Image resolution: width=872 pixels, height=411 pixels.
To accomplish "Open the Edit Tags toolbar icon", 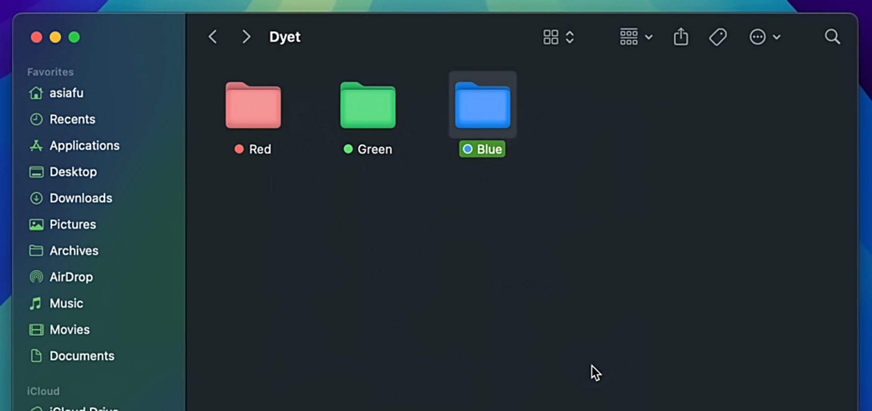I will [717, 37].
